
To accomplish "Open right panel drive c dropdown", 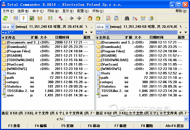I will click(x=107, y=27).
